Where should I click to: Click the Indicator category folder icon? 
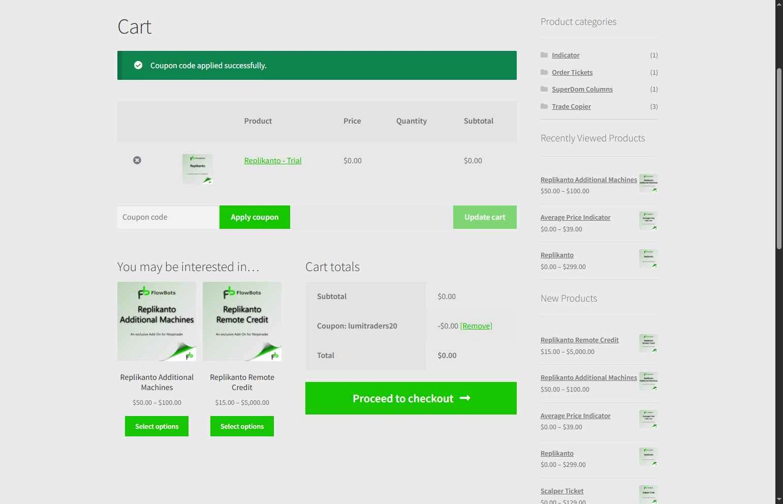click(544, 55)
